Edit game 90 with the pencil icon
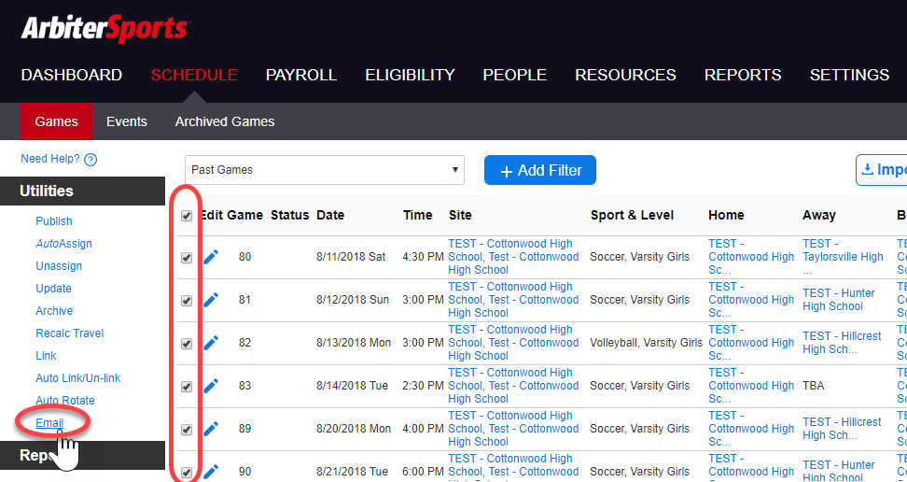The image size is (907, 482). (211, 471)
